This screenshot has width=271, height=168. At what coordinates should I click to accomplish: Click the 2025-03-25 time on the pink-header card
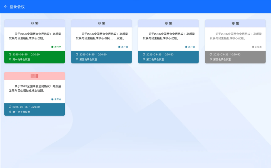pyautogui.click(x=26, y=107)
